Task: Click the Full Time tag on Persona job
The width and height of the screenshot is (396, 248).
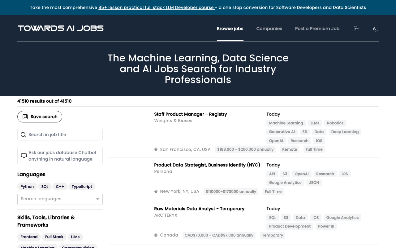Action: pyautogui.click(x=273, y=192)
